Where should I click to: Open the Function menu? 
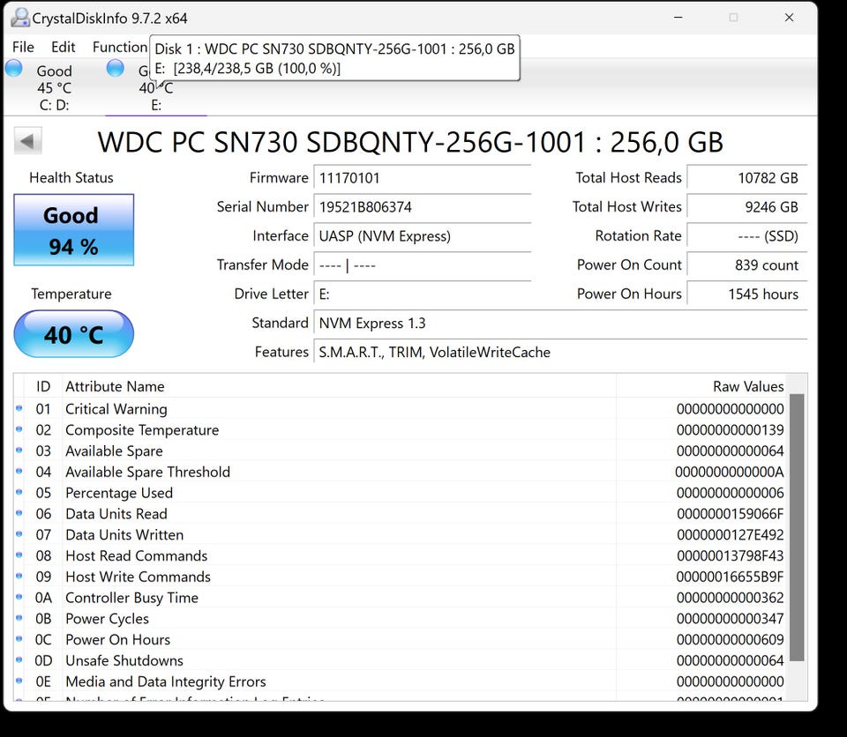point(119,47)
